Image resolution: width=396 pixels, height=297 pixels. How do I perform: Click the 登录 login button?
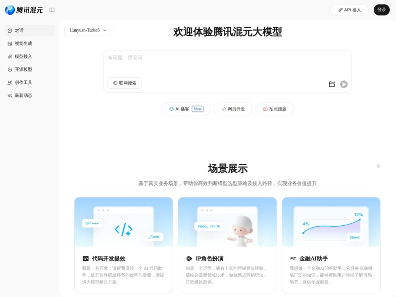(x=382, y=10)
